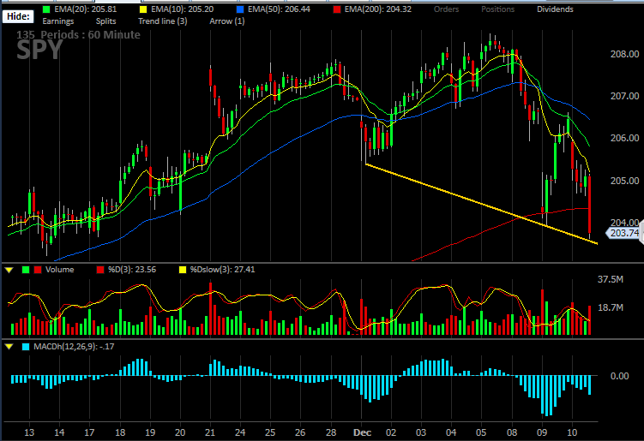This screenshot has width=644, height=441.
Task: Toggle EMA(20) green indicator swatch
Action: [x=47, y=9]
